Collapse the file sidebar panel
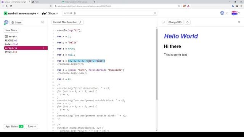Image resolution: width=244 pixels, height=137 pixels. pyautogui.click(x=42, y=22)
